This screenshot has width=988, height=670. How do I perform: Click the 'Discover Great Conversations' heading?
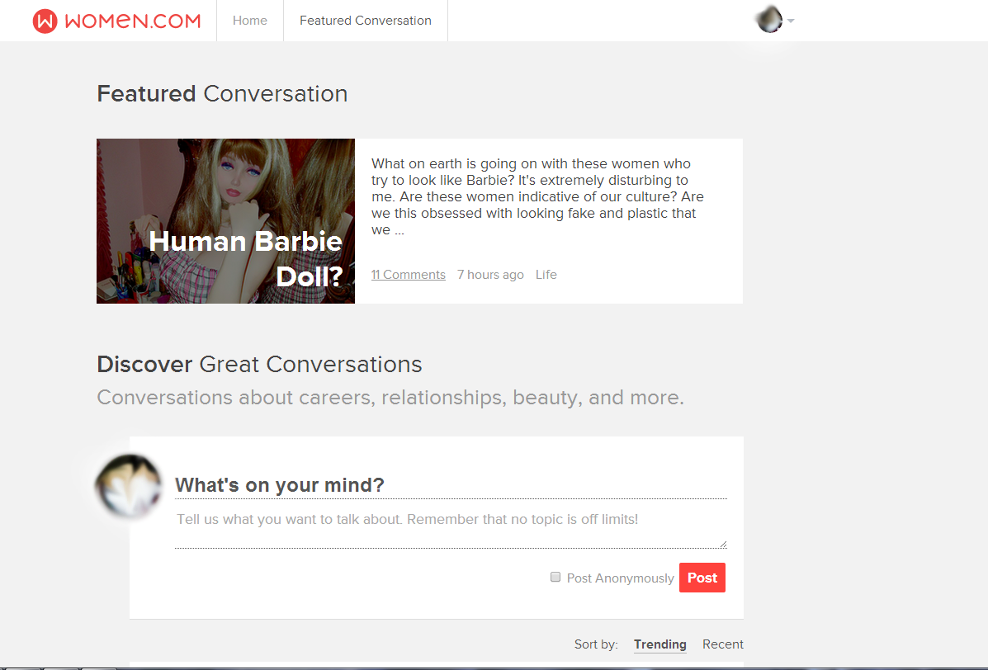(260, 365)
